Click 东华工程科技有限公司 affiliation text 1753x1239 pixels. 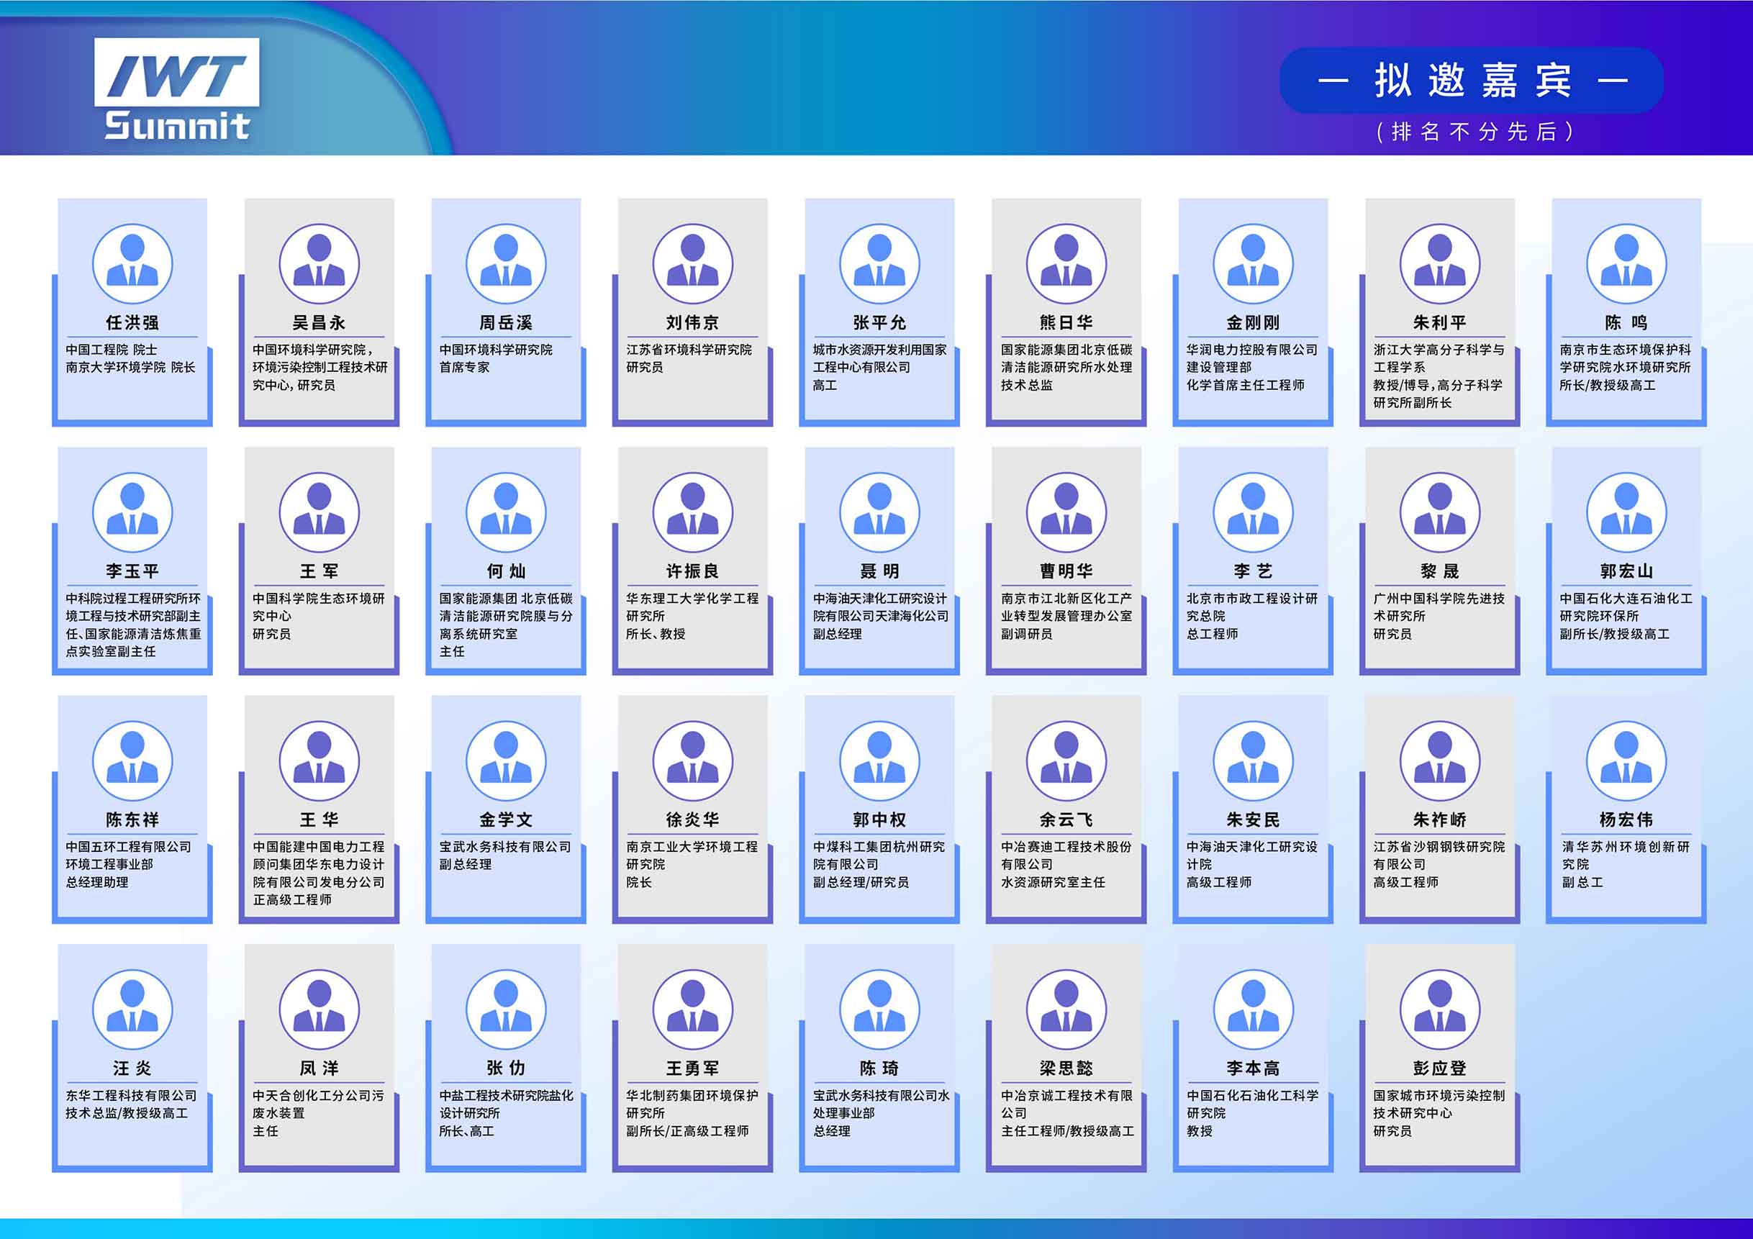click(131, 1096)
